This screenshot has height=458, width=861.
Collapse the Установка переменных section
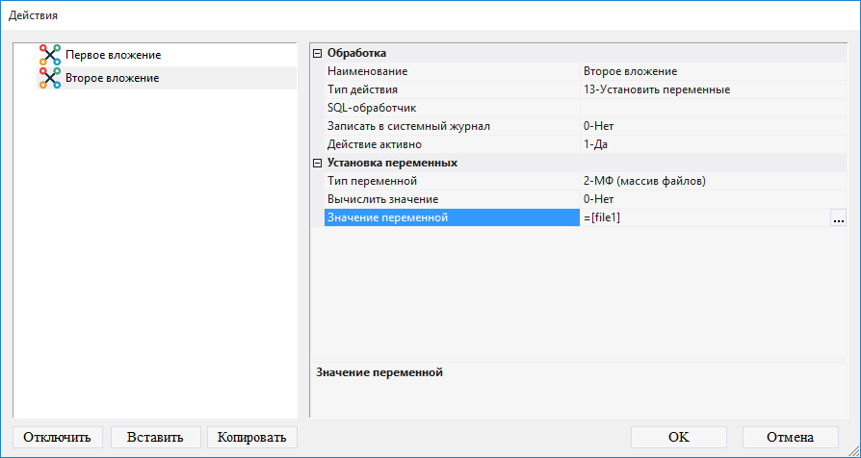(x=318, y=163)
